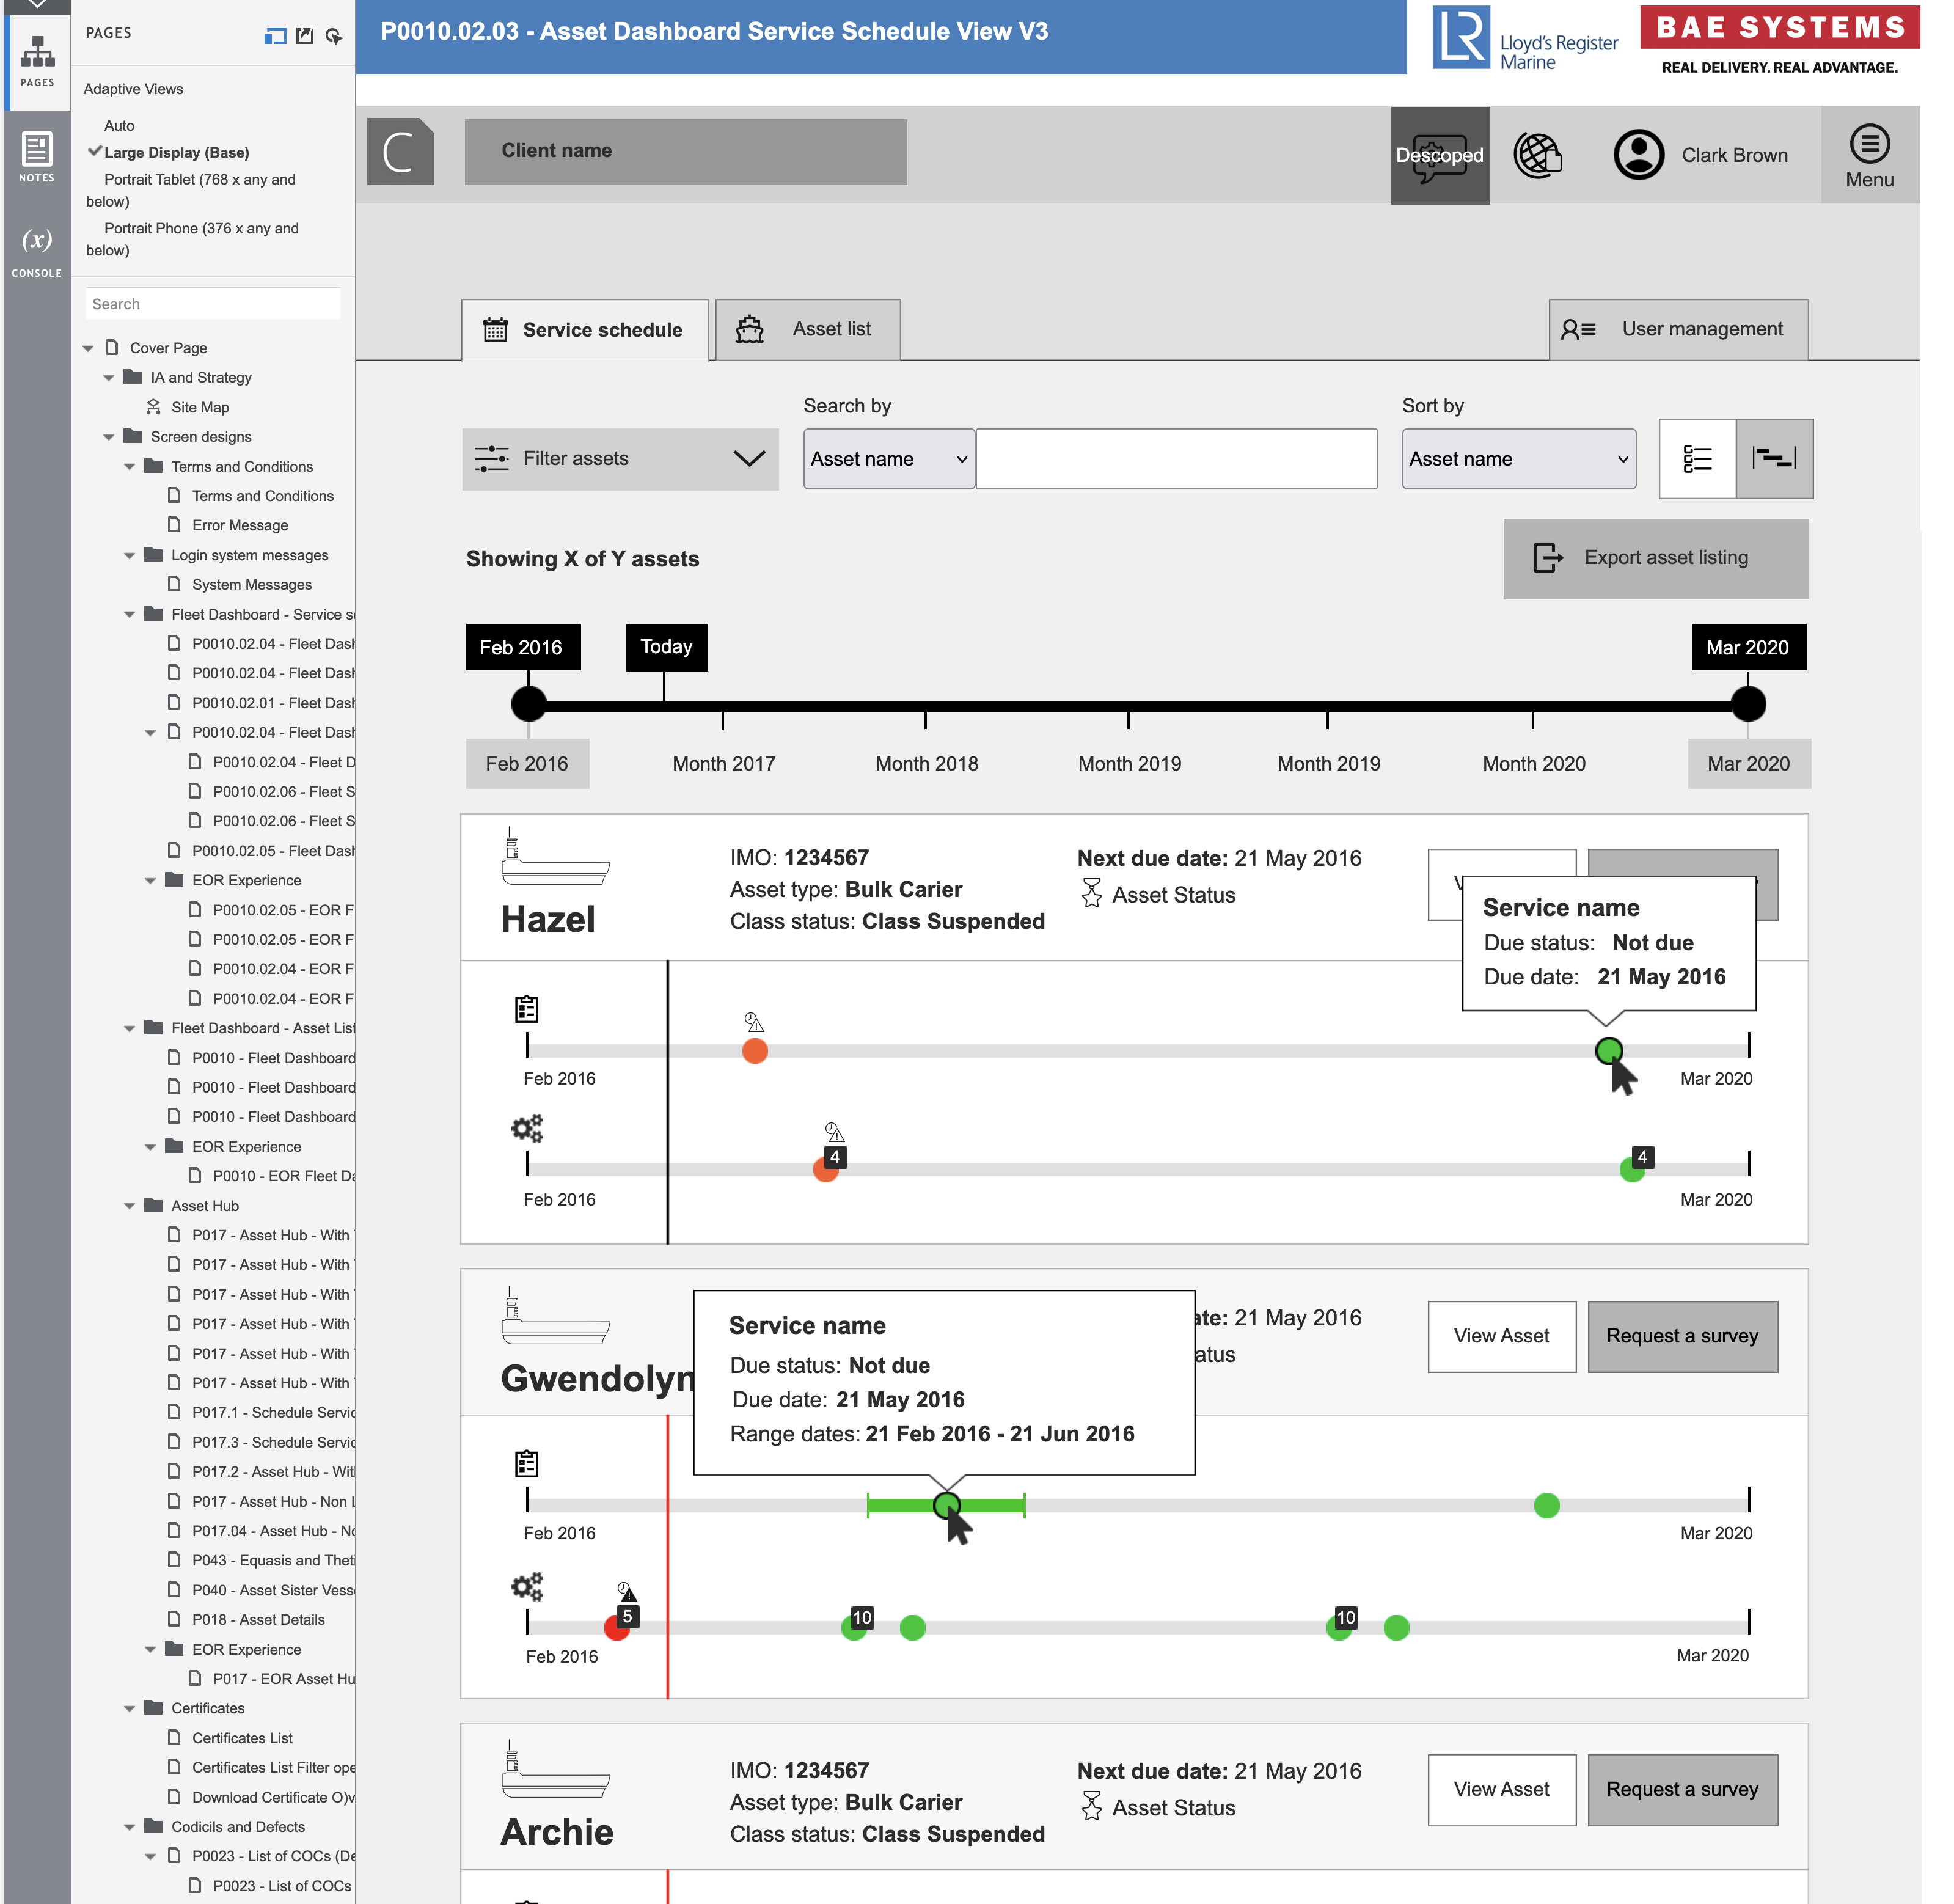Click the Clark Brown user avatar
This screenshot has height=1904, width=1954.
point(1638,155)
